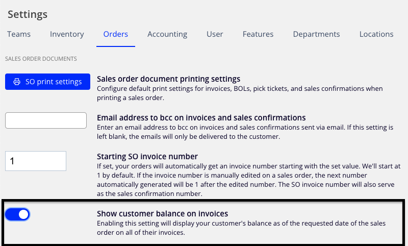The width and height of the screenshot is (408, 246).
Task: Click the starting SO invoice number field
Action: (36, 161)
